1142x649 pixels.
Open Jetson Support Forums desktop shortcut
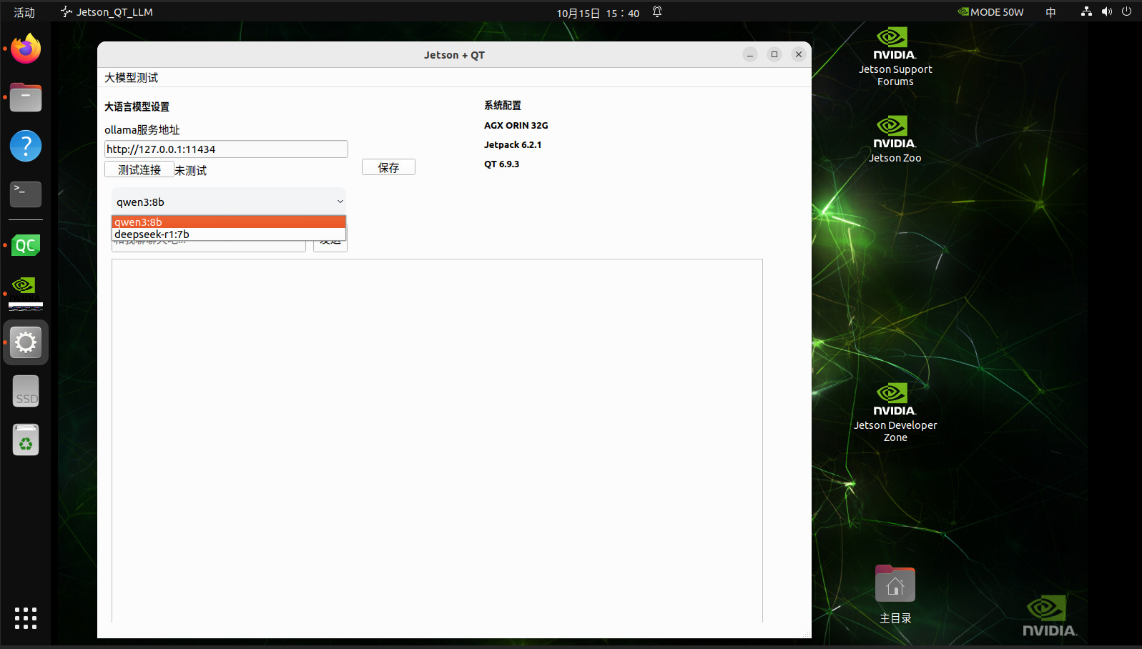point(895,56)
